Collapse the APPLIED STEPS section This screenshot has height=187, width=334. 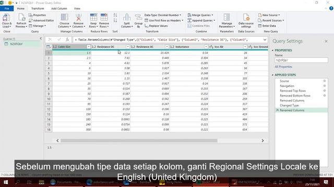pos(272,75)
